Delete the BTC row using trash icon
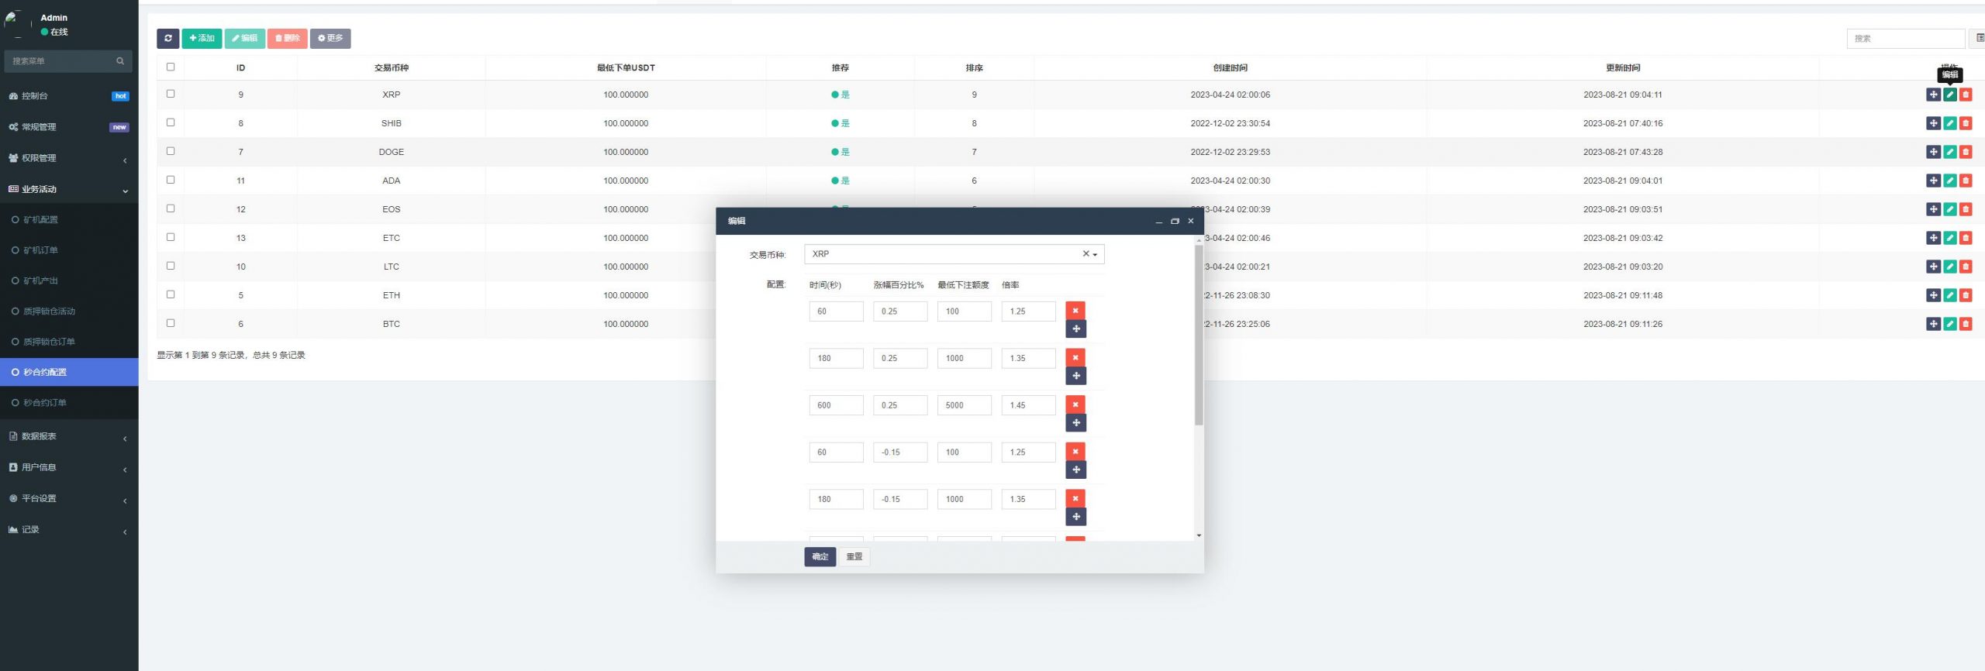The width and height of the screenshot is (1985, 671). point(1966,324)
